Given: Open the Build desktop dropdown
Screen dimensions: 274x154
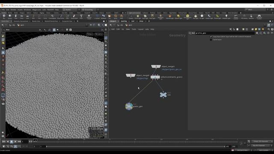Looking at the screenshot, I should [x=71, y=9].
